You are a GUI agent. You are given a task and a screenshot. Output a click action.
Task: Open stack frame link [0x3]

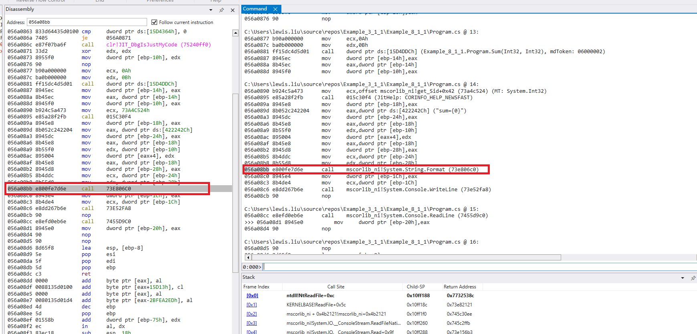pyautogui.click(x=252, y=323)
